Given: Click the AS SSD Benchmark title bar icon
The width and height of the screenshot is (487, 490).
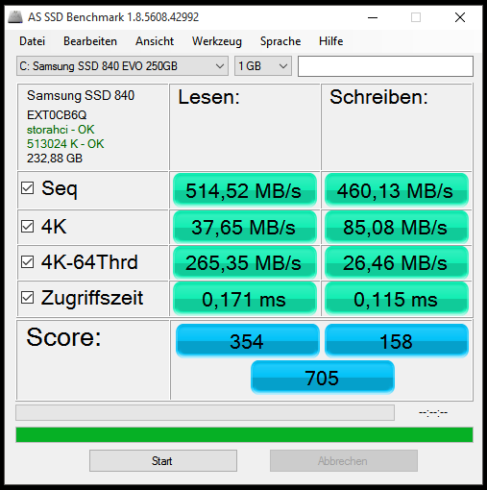Looking at the screenshot, I should coord(15,17).
